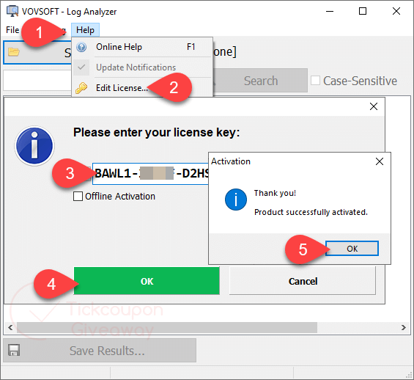The image size is (414, 380).
Task: Click the grey Search button
Action: tap(261, 81)
